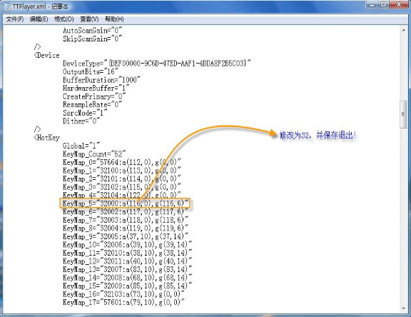Click the line ResampleRate="0"
411x317 pixels.
tap(92, 105)
